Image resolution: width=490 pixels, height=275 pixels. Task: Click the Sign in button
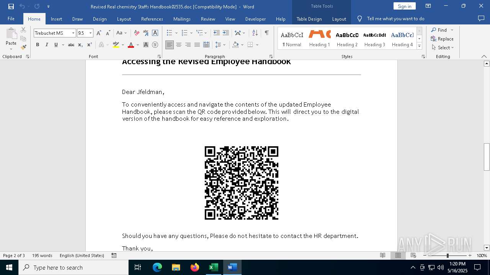[x=404, y=6]
